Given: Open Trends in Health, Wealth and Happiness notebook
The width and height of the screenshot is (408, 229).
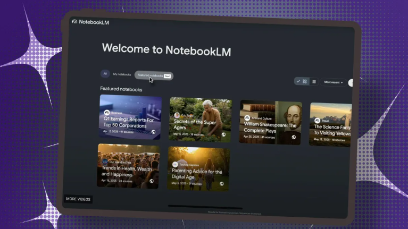Looking at the screenshot, I should (128, 166).
